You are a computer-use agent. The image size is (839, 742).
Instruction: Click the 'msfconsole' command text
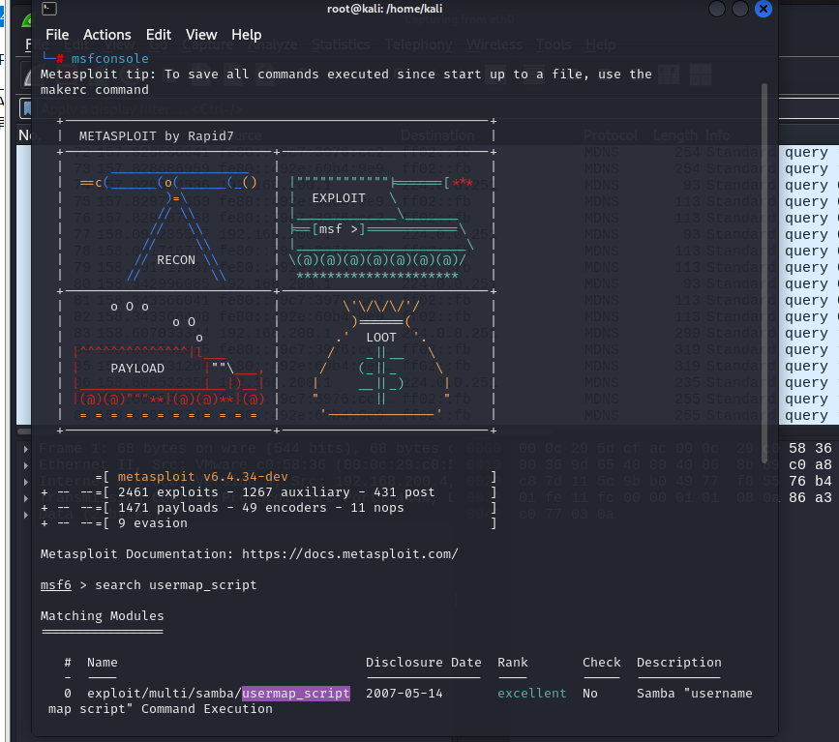tap(109, 58)
